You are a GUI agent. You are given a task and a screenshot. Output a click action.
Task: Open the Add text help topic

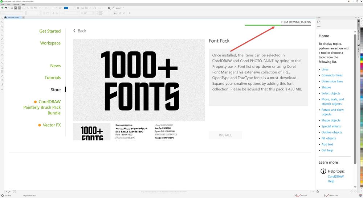pyautogui.click(x=327, y=144)
